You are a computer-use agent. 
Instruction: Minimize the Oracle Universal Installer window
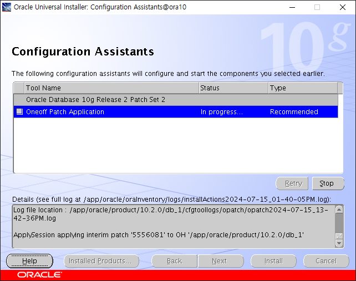(292, 7)
